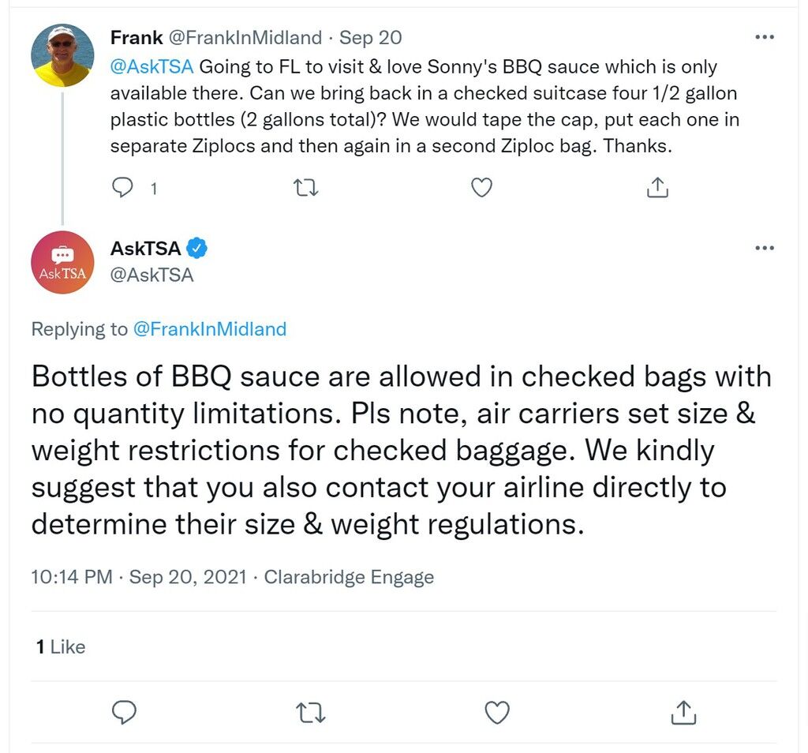Screen dimensions: 808x753
Task: Reply to Frank's tweet
Action: [x=122, y=188]
